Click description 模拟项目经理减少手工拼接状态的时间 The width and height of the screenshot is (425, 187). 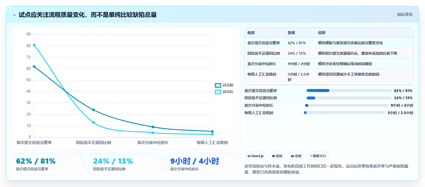click(x=349, y=74)
